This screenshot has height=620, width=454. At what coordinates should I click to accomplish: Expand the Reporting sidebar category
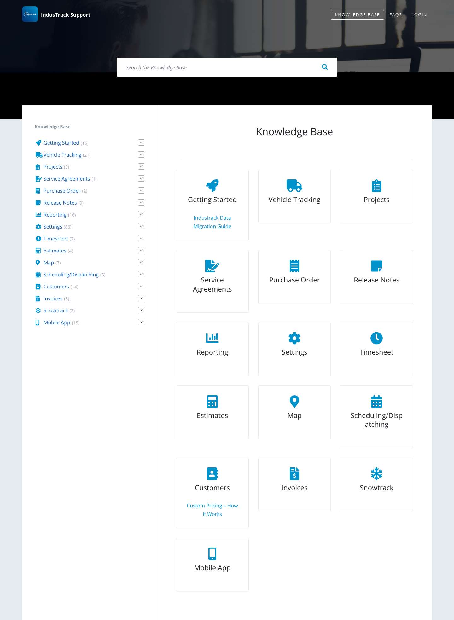pos(141,214)
